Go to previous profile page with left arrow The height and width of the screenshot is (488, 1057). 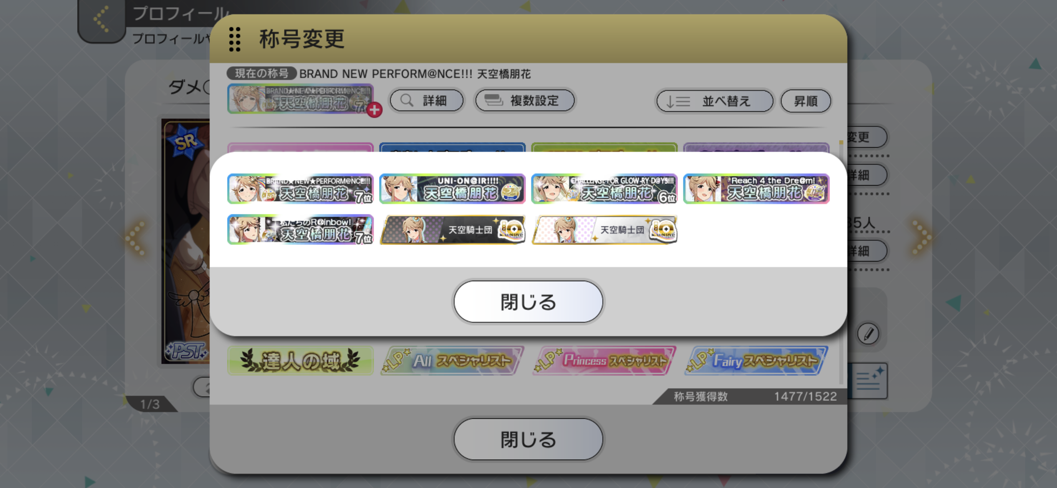136,238
